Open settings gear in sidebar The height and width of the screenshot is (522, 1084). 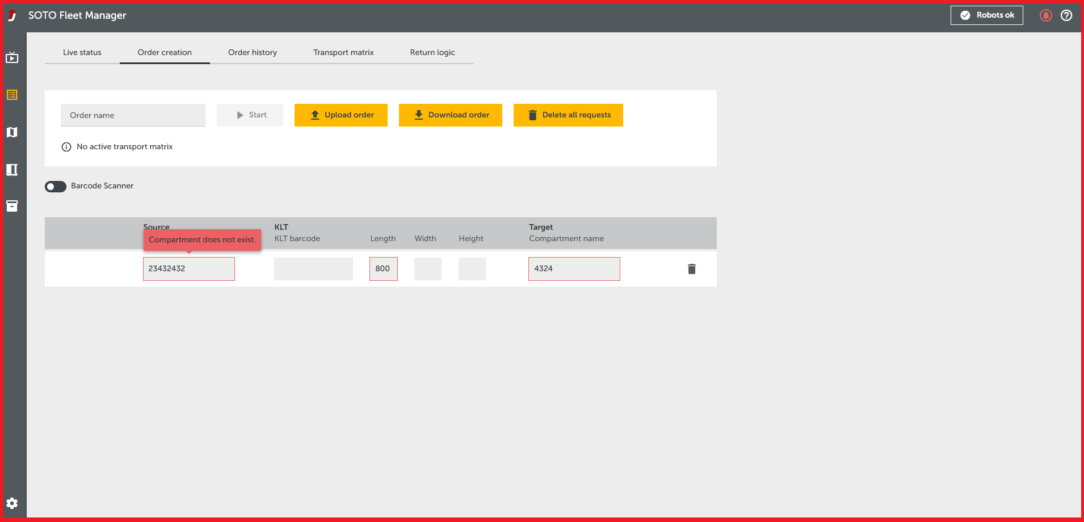(x=12, y=503)
